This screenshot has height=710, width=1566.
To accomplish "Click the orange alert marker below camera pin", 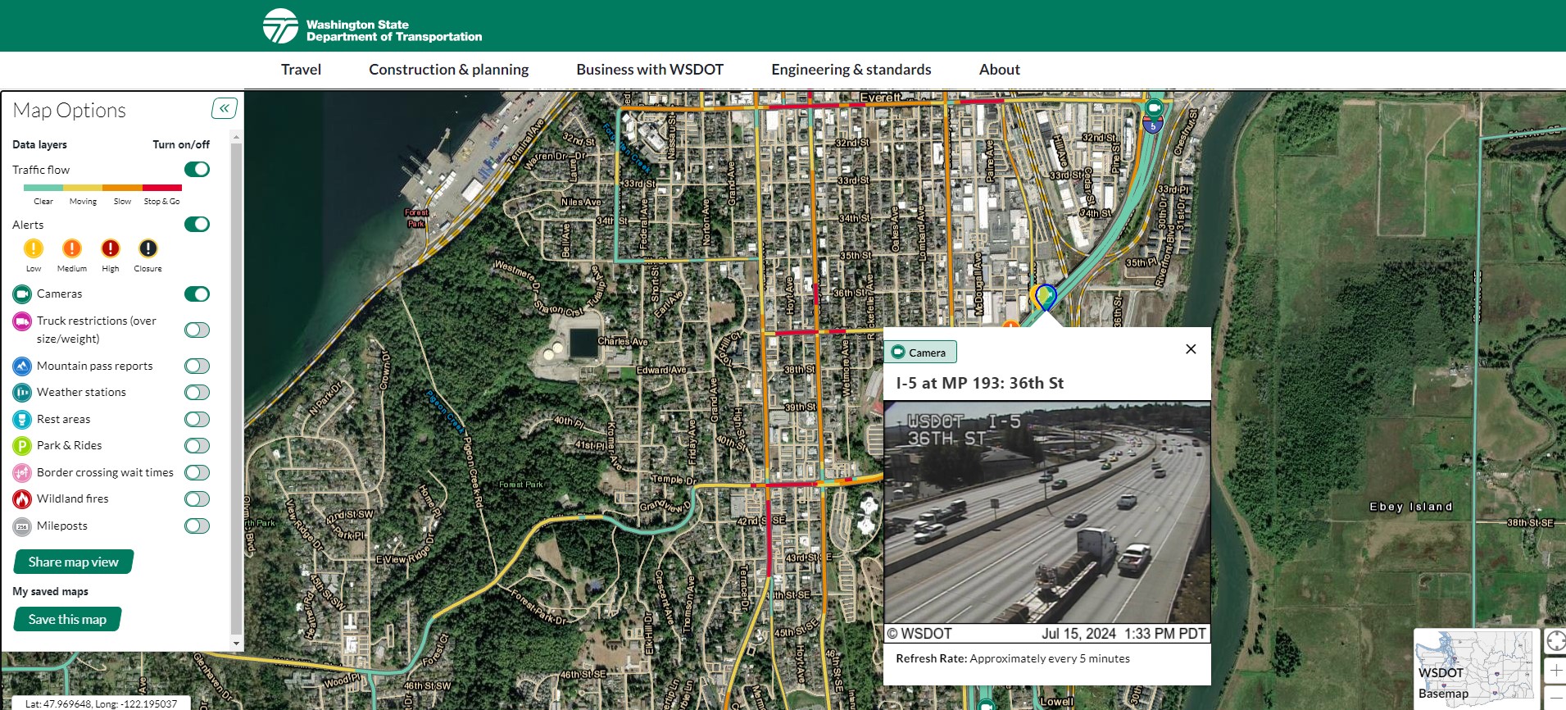I will click(1010, 325).
